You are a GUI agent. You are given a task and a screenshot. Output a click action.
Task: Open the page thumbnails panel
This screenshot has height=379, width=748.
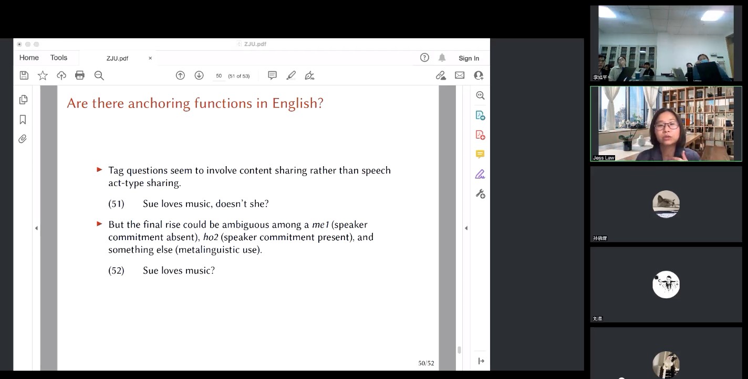tap(23, 100)
